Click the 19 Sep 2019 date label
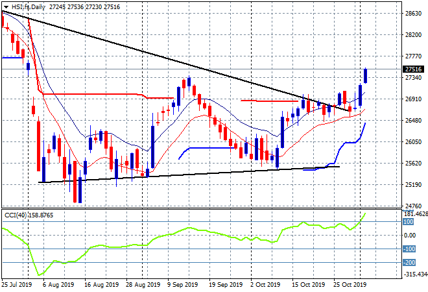The height and width of the screenshot is (292, 428). tap(226, 285)
